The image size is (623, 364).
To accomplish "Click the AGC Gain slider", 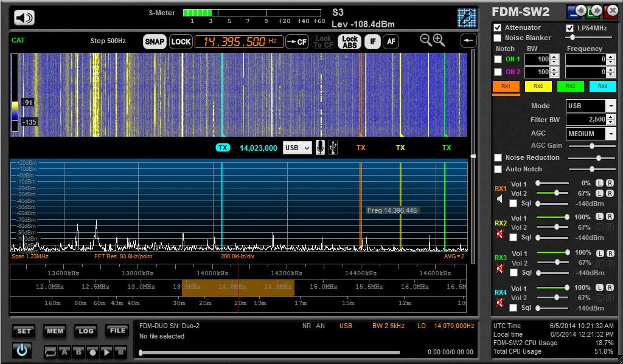I will (x=591, y=146).
